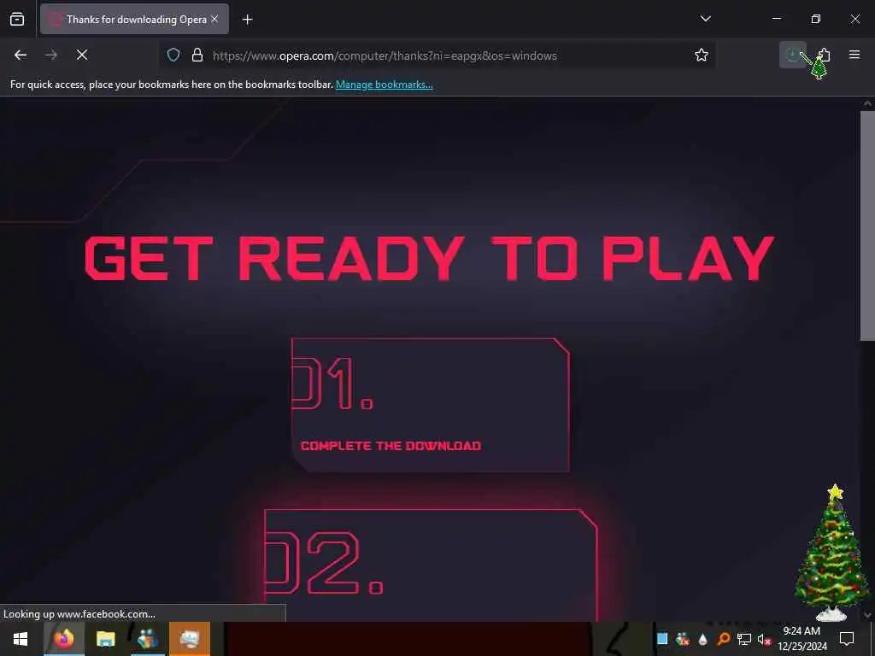Click the water drop tray icon
Viewport: 875px width, 656px height.
pos(702,639)
